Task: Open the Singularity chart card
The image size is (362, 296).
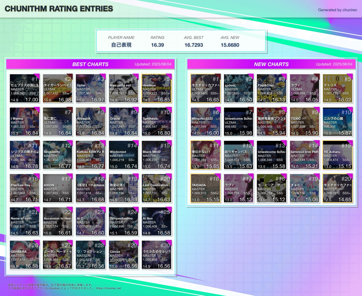Action: point(58,155)
